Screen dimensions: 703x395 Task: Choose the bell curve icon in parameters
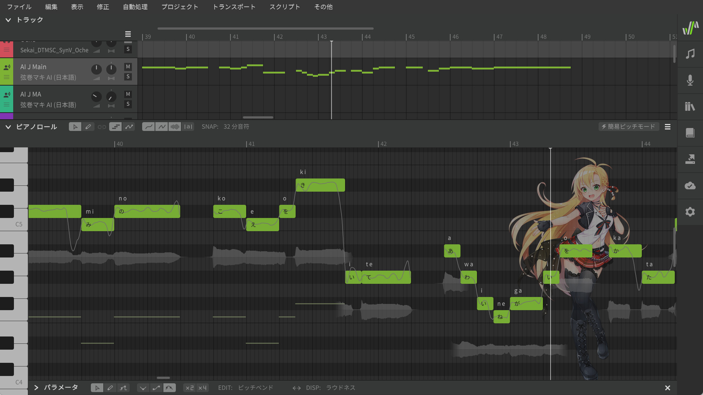(x=170, y=388)
